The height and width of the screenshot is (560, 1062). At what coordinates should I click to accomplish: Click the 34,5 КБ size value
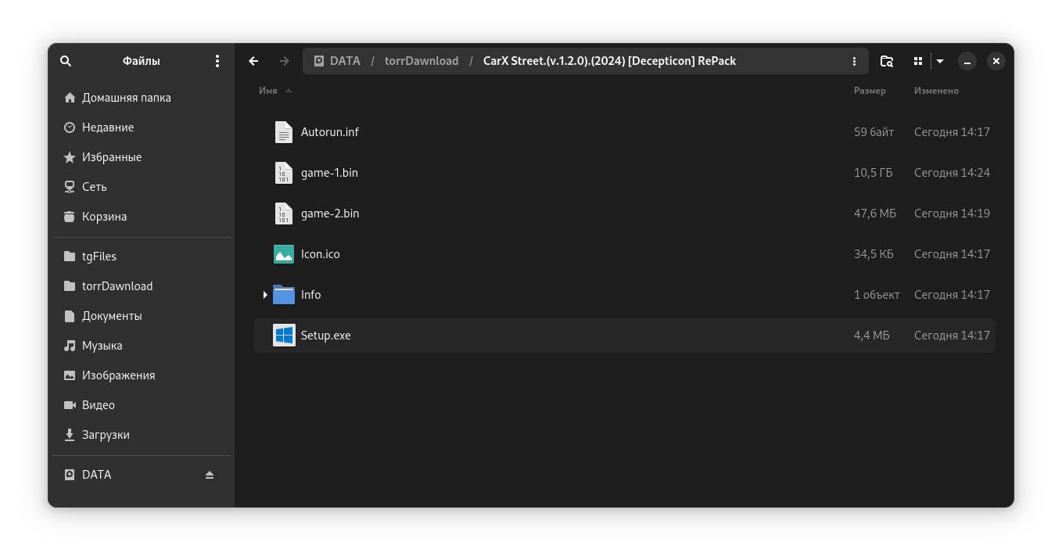874,254
